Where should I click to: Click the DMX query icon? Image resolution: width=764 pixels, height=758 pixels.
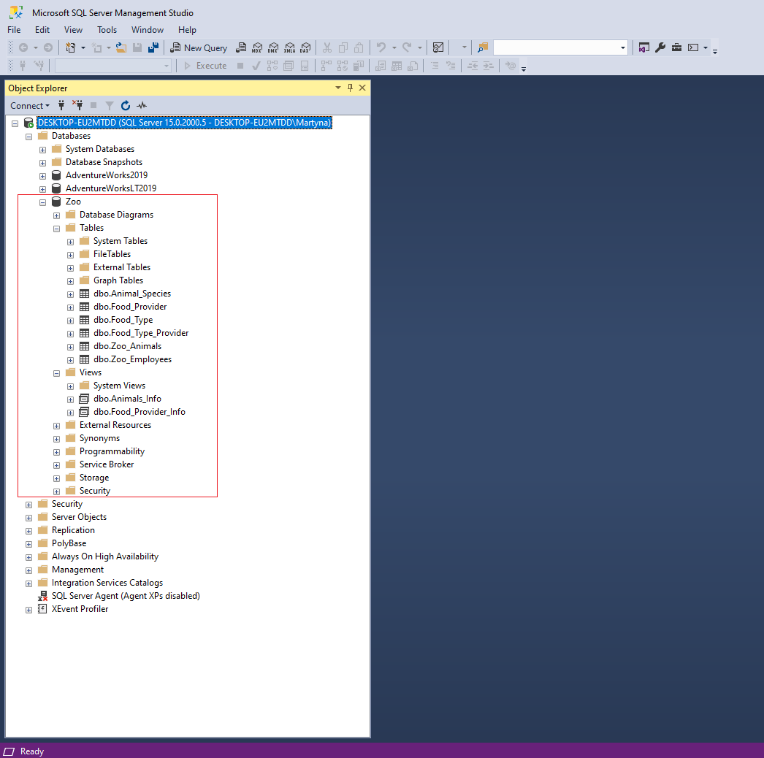coord(273,47)
